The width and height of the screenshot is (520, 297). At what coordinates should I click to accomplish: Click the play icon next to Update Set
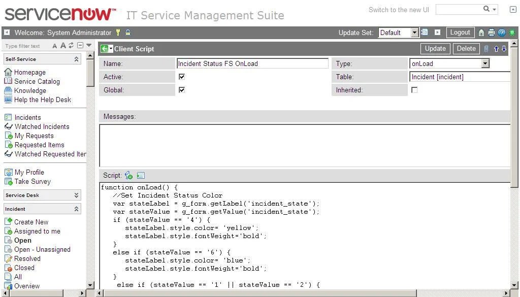[437, 32]
